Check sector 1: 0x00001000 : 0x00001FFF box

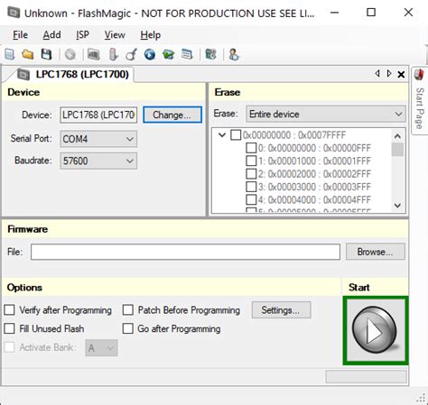click(251, 161)
